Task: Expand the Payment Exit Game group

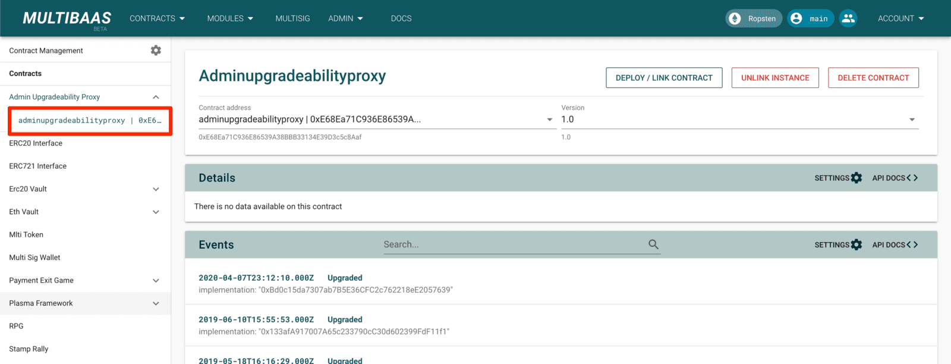Action: point(156,281)
